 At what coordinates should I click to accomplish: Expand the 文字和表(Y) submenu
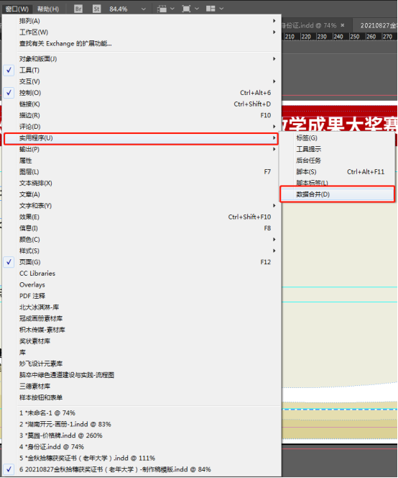click(x=142, y=205)
